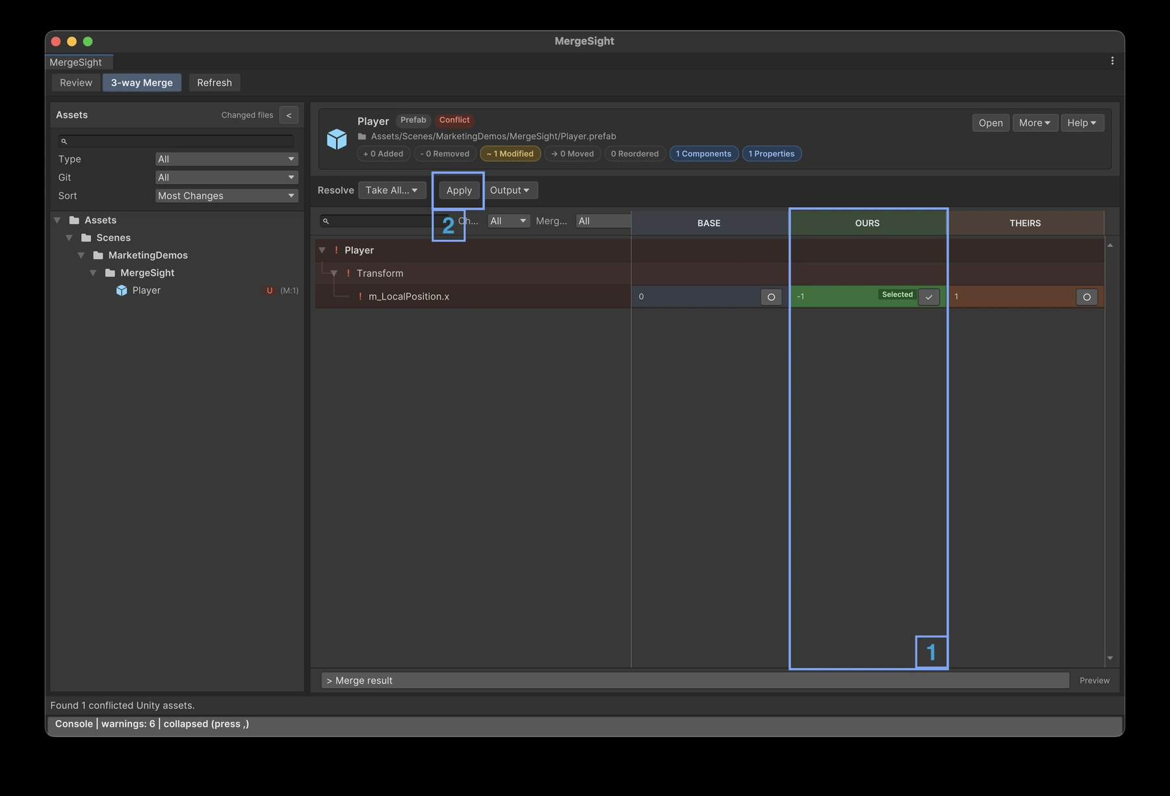Screen dimensions: 1170x796
Task: Click the scrollbar up arrow in the merge view
Action: tap(1110, 246)
